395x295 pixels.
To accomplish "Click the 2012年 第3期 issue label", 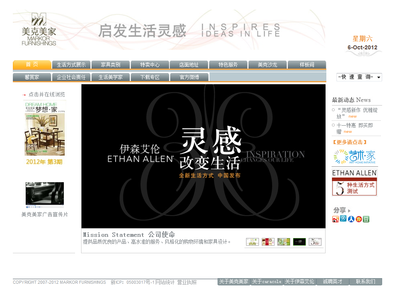I will (44, 162).
